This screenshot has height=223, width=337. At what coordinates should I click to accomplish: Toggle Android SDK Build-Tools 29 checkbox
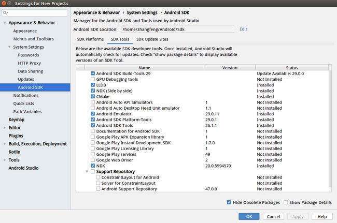[93, 73]
